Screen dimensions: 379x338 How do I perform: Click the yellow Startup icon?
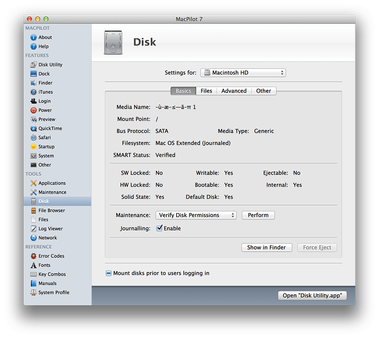pyautogui.click(x=33, y=146)
